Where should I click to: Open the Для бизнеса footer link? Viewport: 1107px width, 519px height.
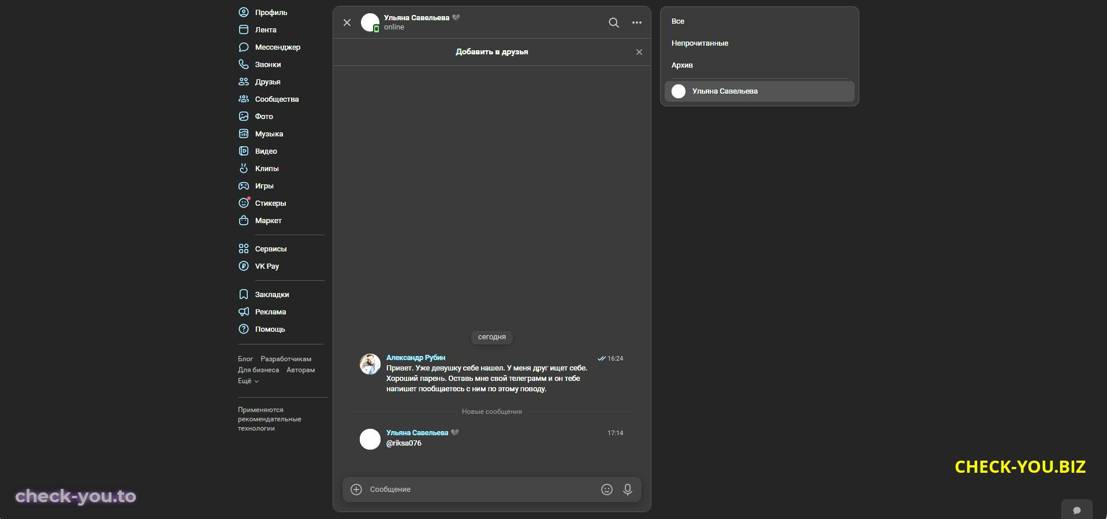(258, 370)
